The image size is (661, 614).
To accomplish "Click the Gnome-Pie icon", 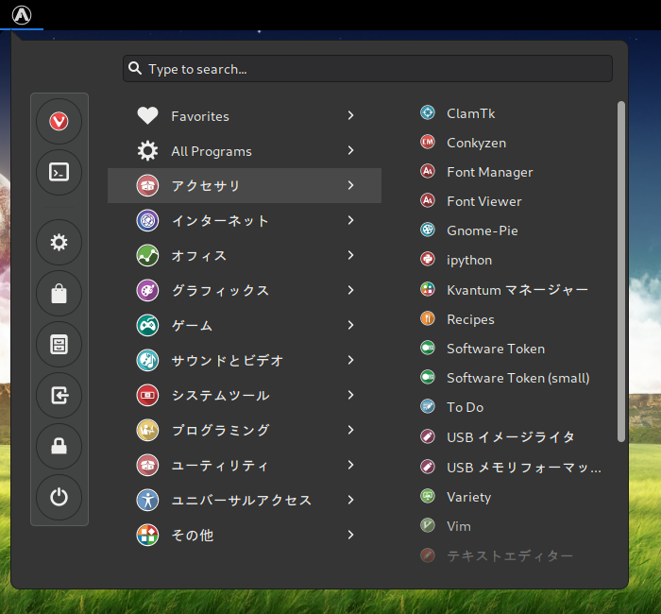I will point(428,230).
